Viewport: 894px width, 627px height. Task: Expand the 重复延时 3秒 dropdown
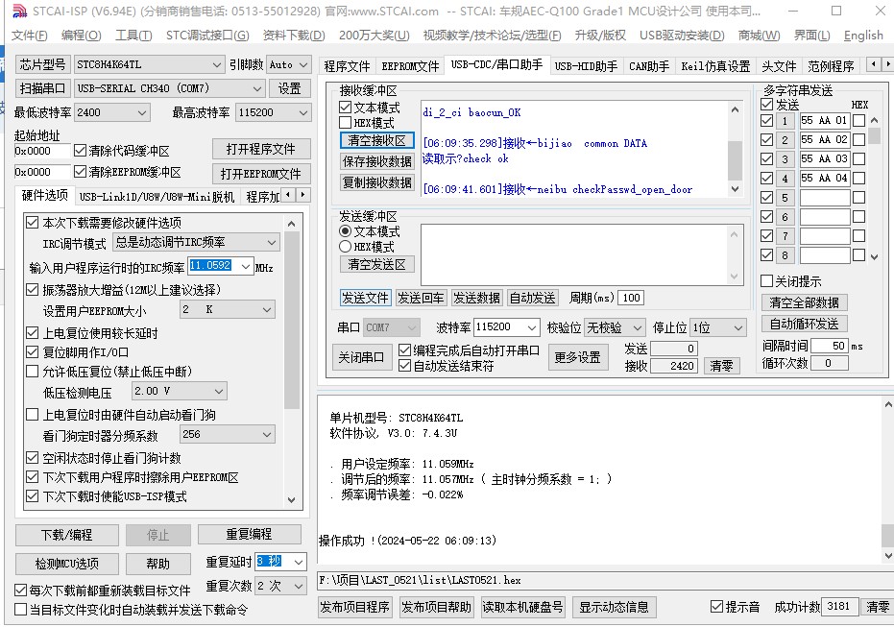click(299, 562)
